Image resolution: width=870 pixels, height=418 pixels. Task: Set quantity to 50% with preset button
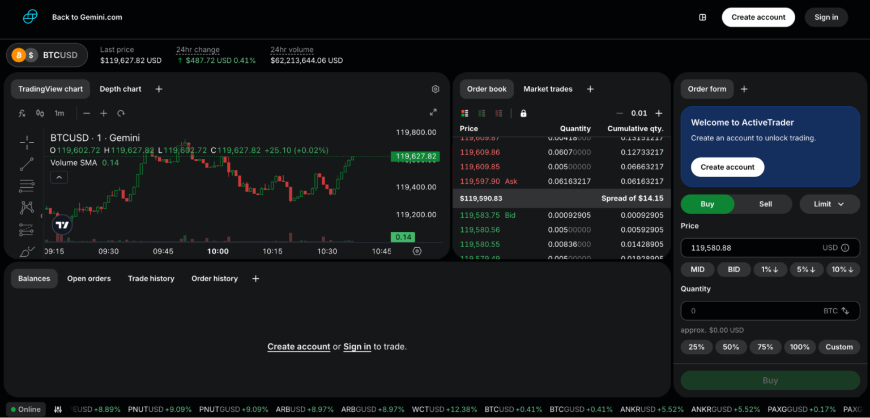pos(731,347)
